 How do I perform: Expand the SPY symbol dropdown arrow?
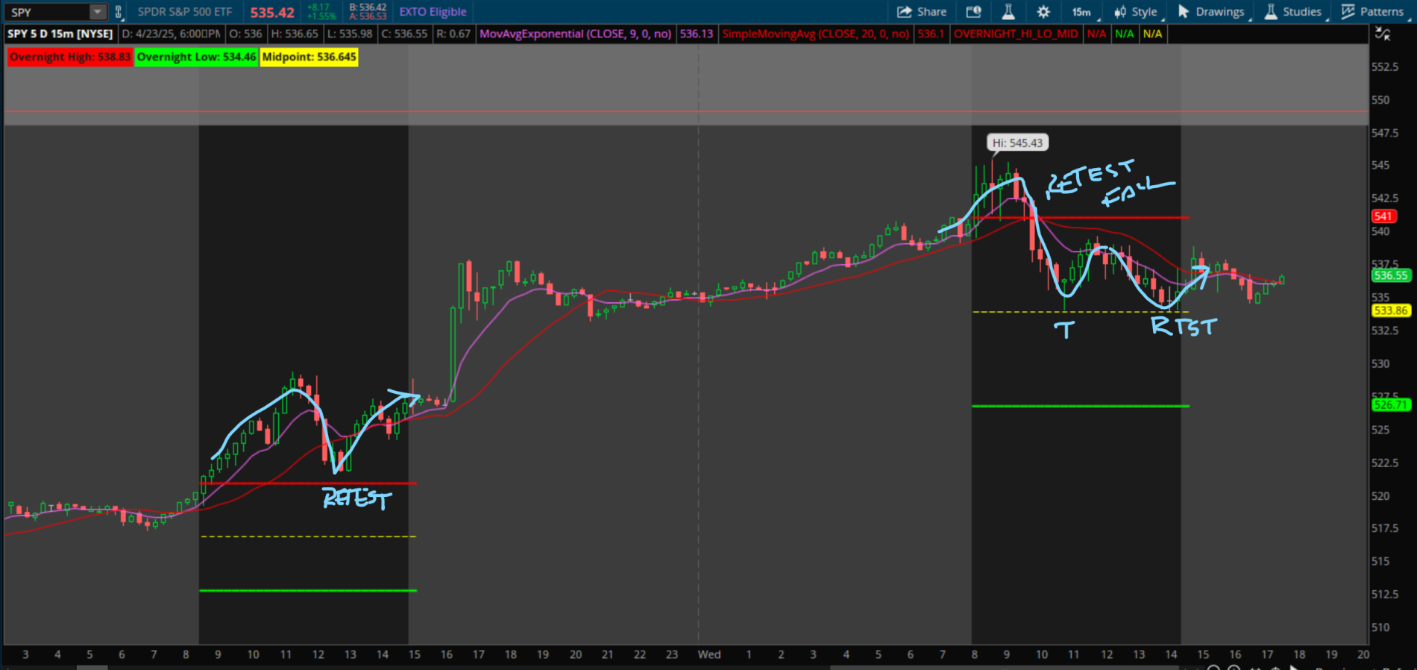point(98,12)
